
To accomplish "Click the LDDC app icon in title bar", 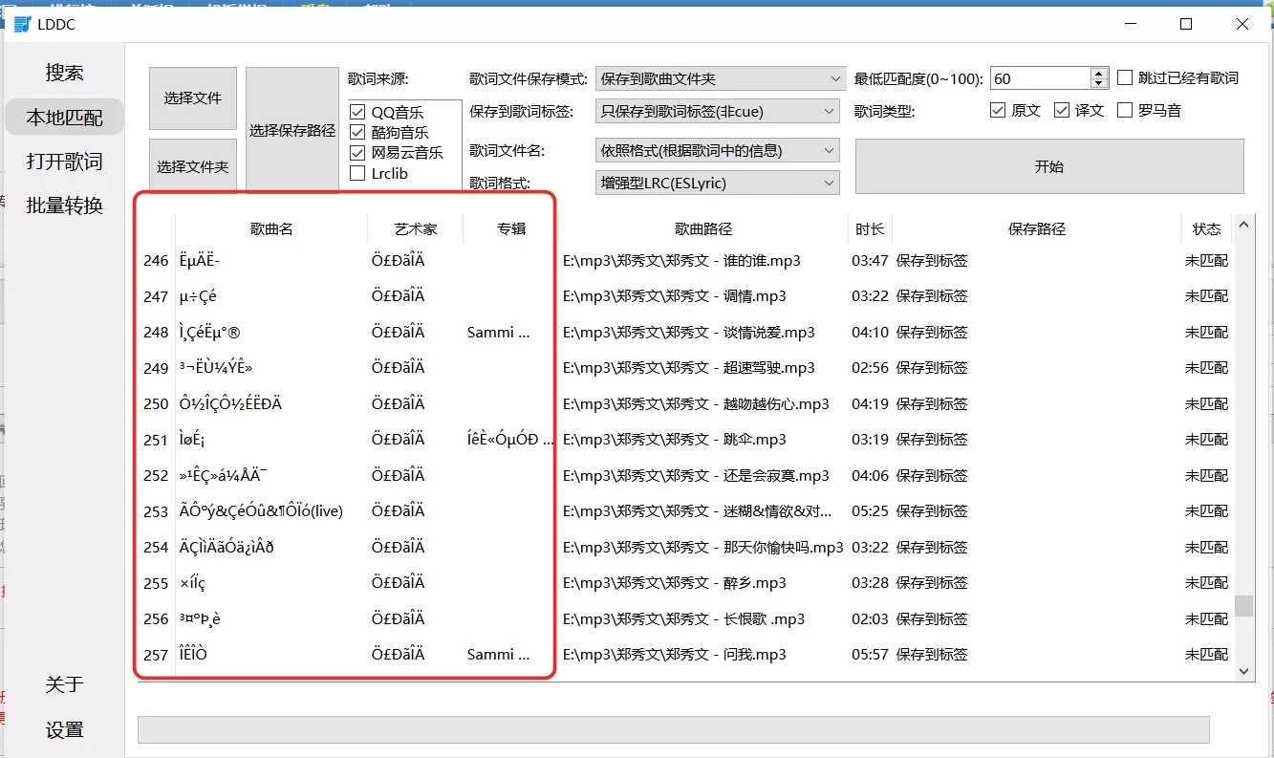I will click(x=22, y=25).
